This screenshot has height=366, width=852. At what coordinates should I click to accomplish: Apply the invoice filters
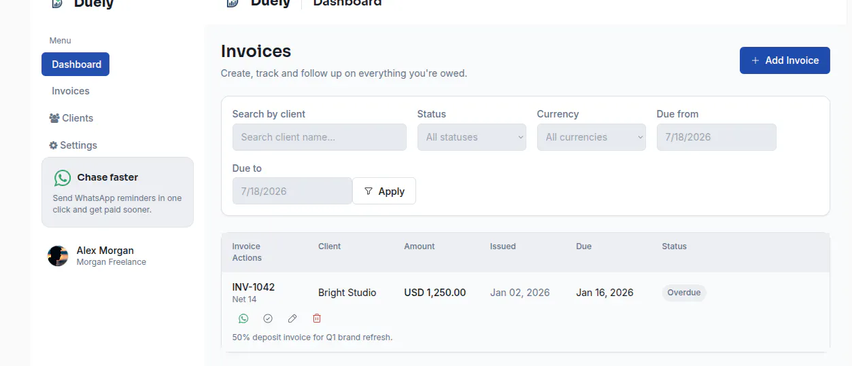[384, 191]
